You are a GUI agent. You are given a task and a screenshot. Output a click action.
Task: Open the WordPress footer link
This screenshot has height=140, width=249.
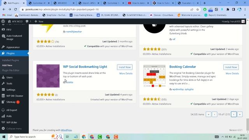tap(67, 130)
